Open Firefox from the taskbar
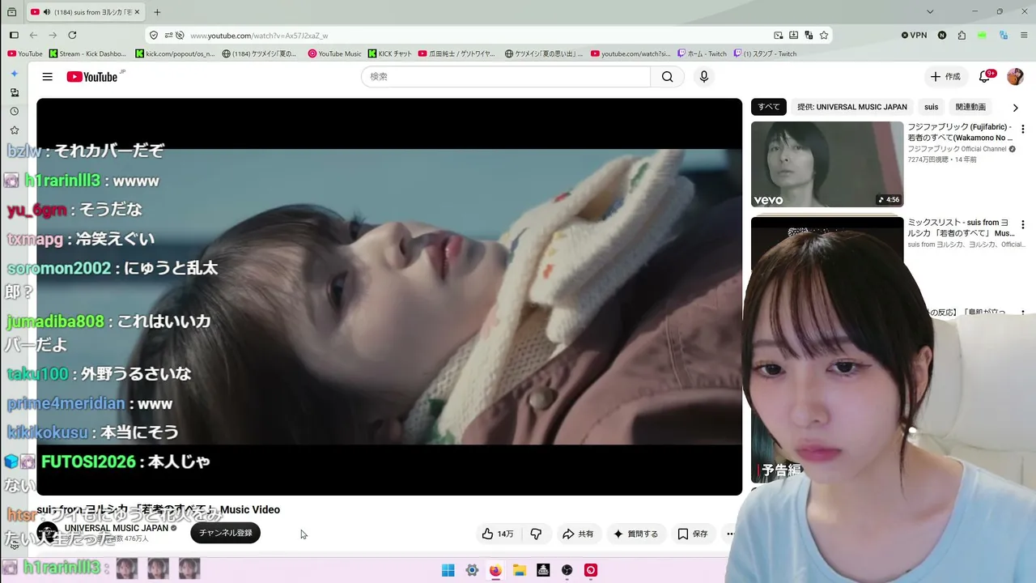 [x=495, y=570]
